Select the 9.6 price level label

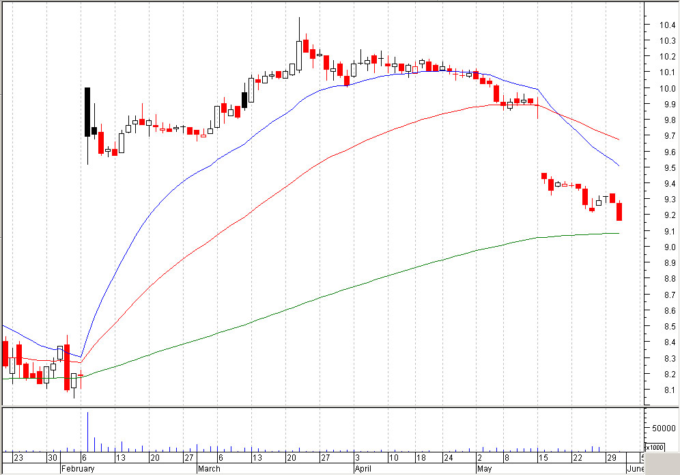[x=670, y=152]
